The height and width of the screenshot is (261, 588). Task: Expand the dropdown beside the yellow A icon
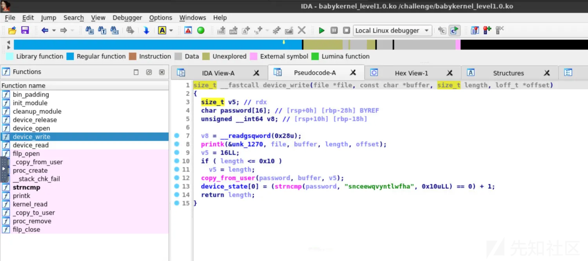click(171, 30)
